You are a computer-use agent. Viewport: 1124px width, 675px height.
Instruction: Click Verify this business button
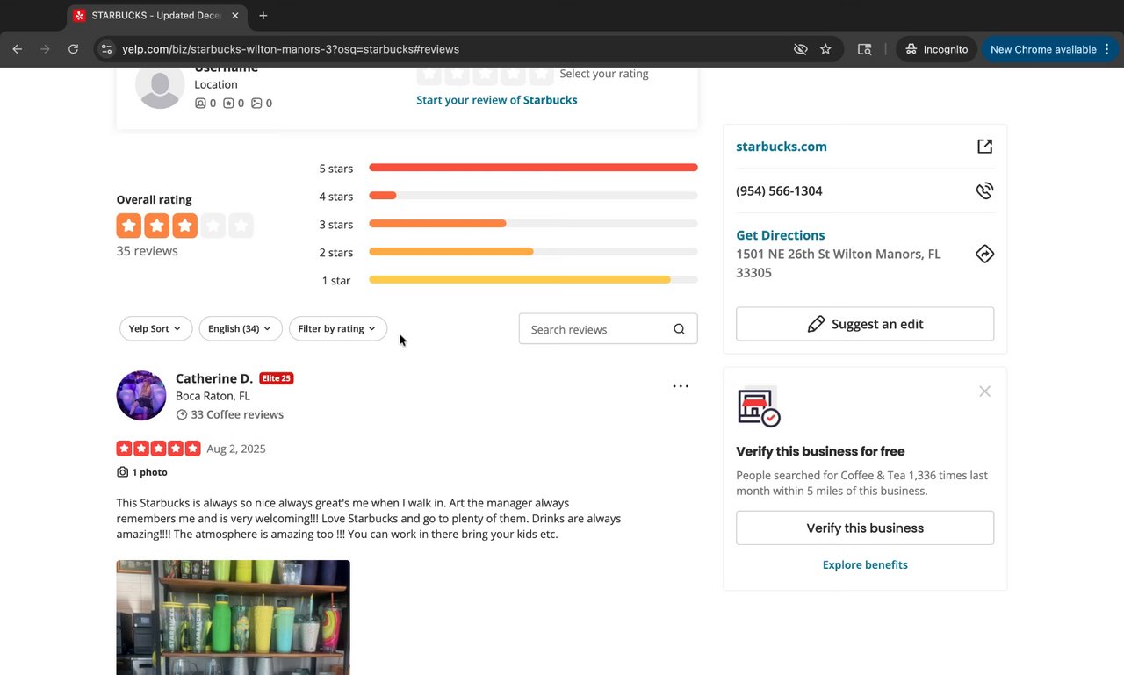click(x=865, y=528)
